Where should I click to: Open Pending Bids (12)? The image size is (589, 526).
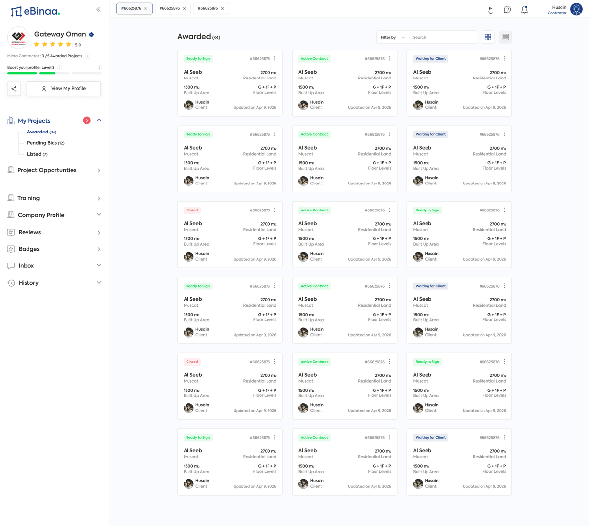click(46, 143)
